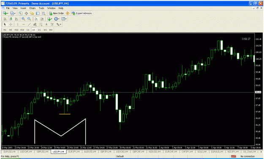264x159 pixels.
Task: Open the View menu
Action: coord(15,8)
